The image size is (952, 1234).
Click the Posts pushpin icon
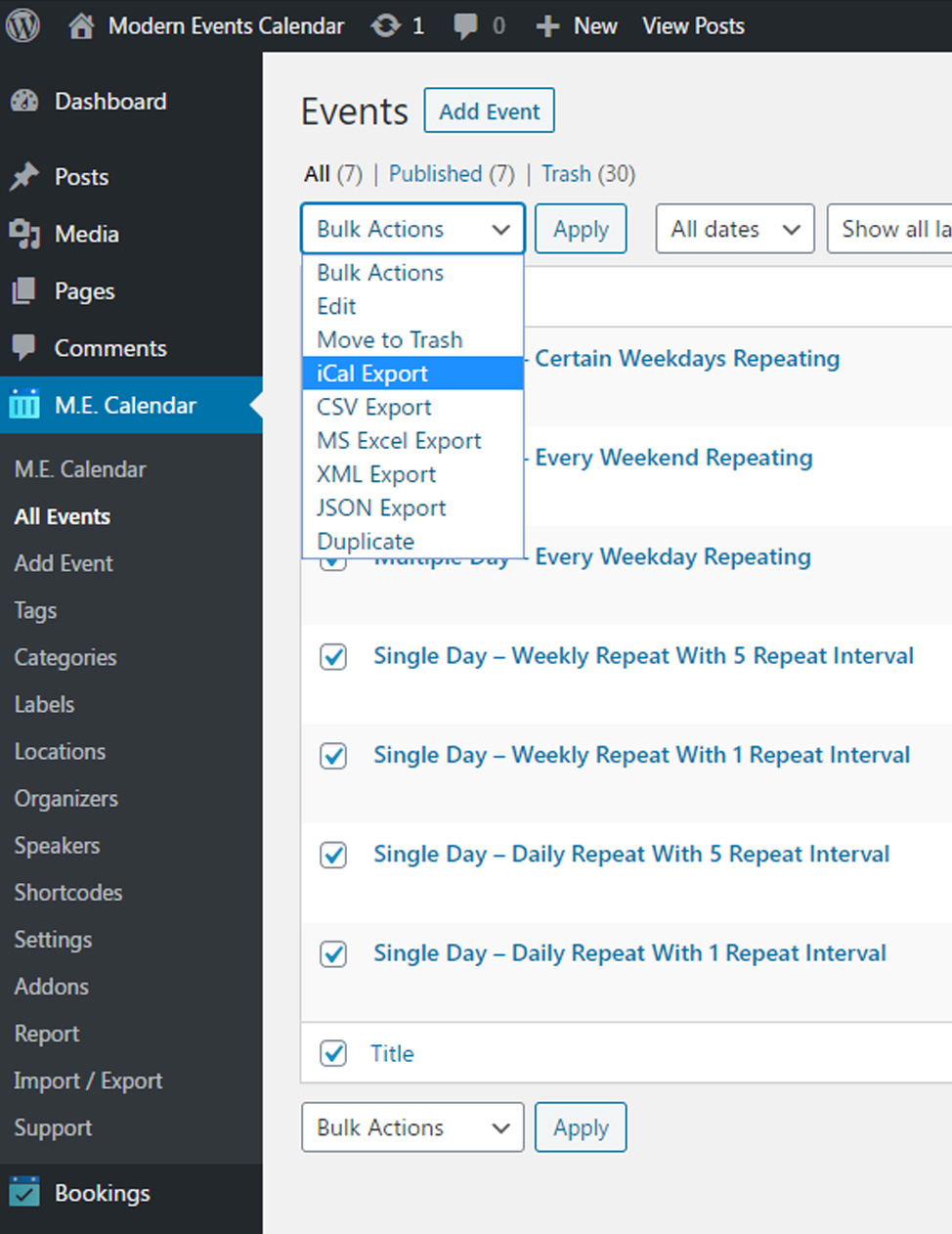[24, 177]
